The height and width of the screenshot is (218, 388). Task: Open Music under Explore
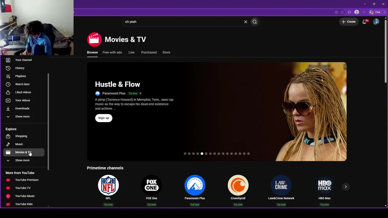[x=24, y=144]
